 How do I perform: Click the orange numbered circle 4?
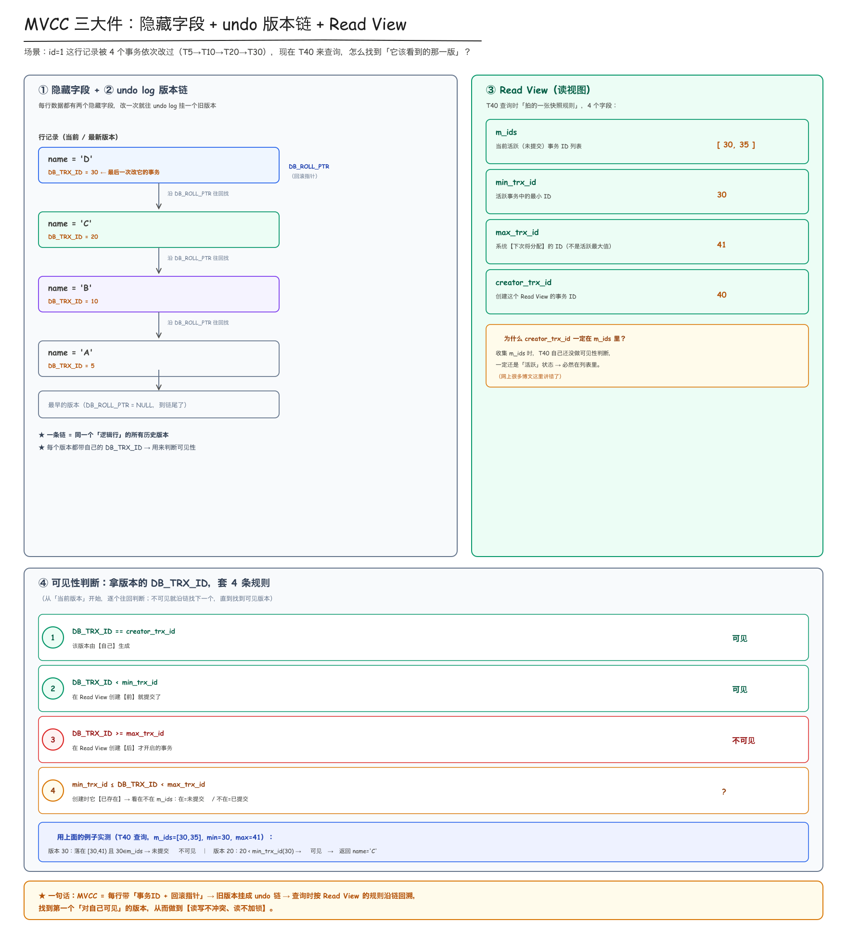[x=53, y=791]
